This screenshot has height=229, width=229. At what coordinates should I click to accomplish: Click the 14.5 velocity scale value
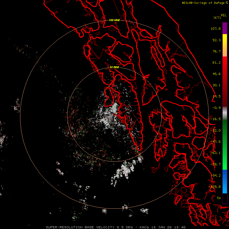217,96
